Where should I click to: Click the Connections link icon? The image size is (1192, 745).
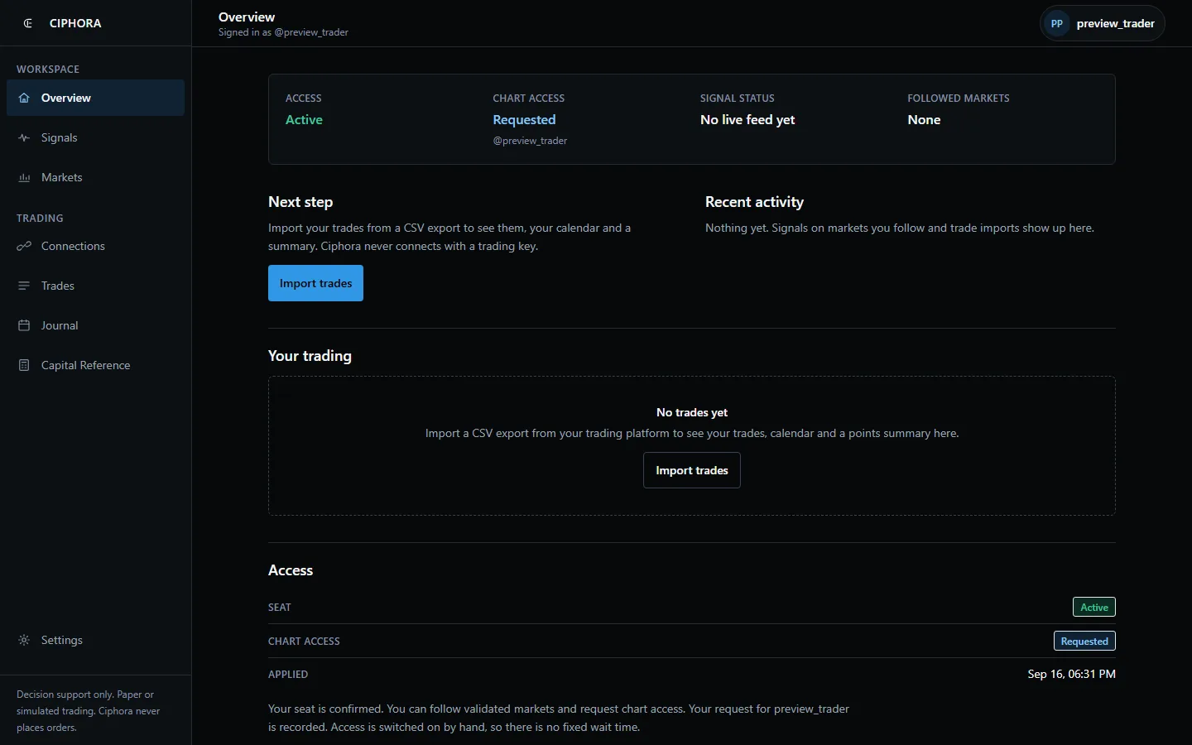pyautogui.click(x=24, y=246)
